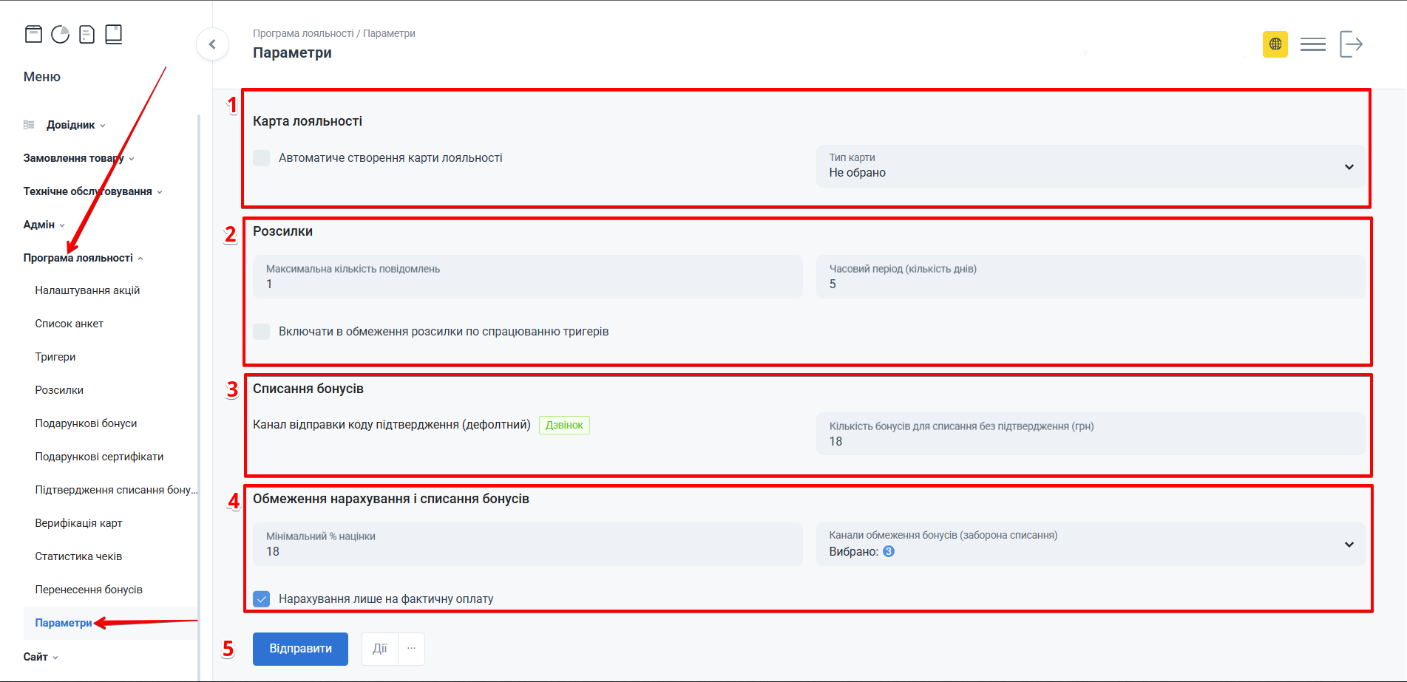Click the green 'Дзвінок' channel tag

tap(564, 425)
